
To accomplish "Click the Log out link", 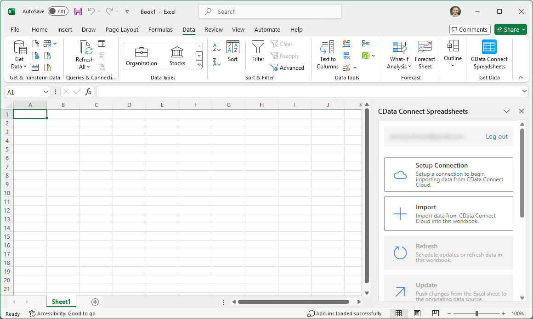I will point(497,136).
